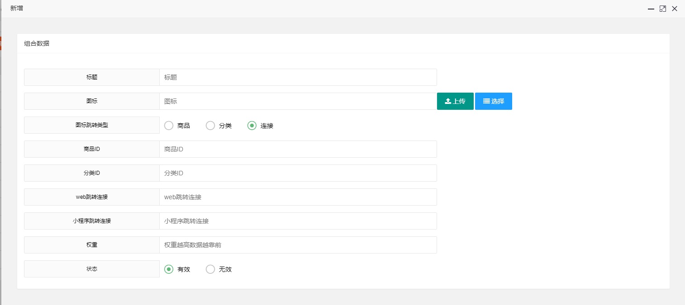685x305 pixels.
Task: Open the 选择 icon picker button
Action: tap(493, 101)
